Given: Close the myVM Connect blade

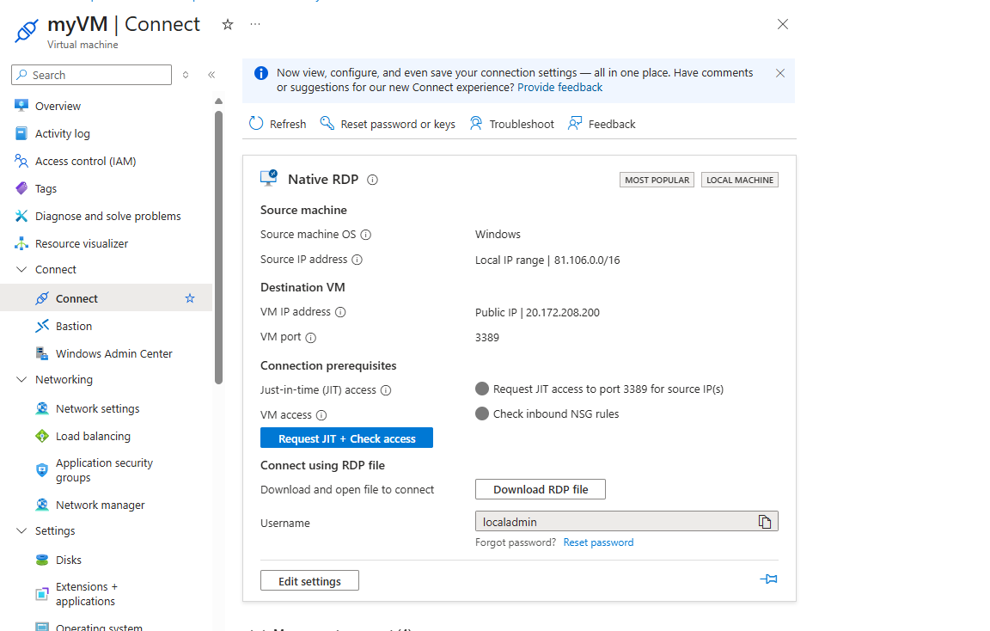Looking at the screenshot, I should [x=782, y=24].
